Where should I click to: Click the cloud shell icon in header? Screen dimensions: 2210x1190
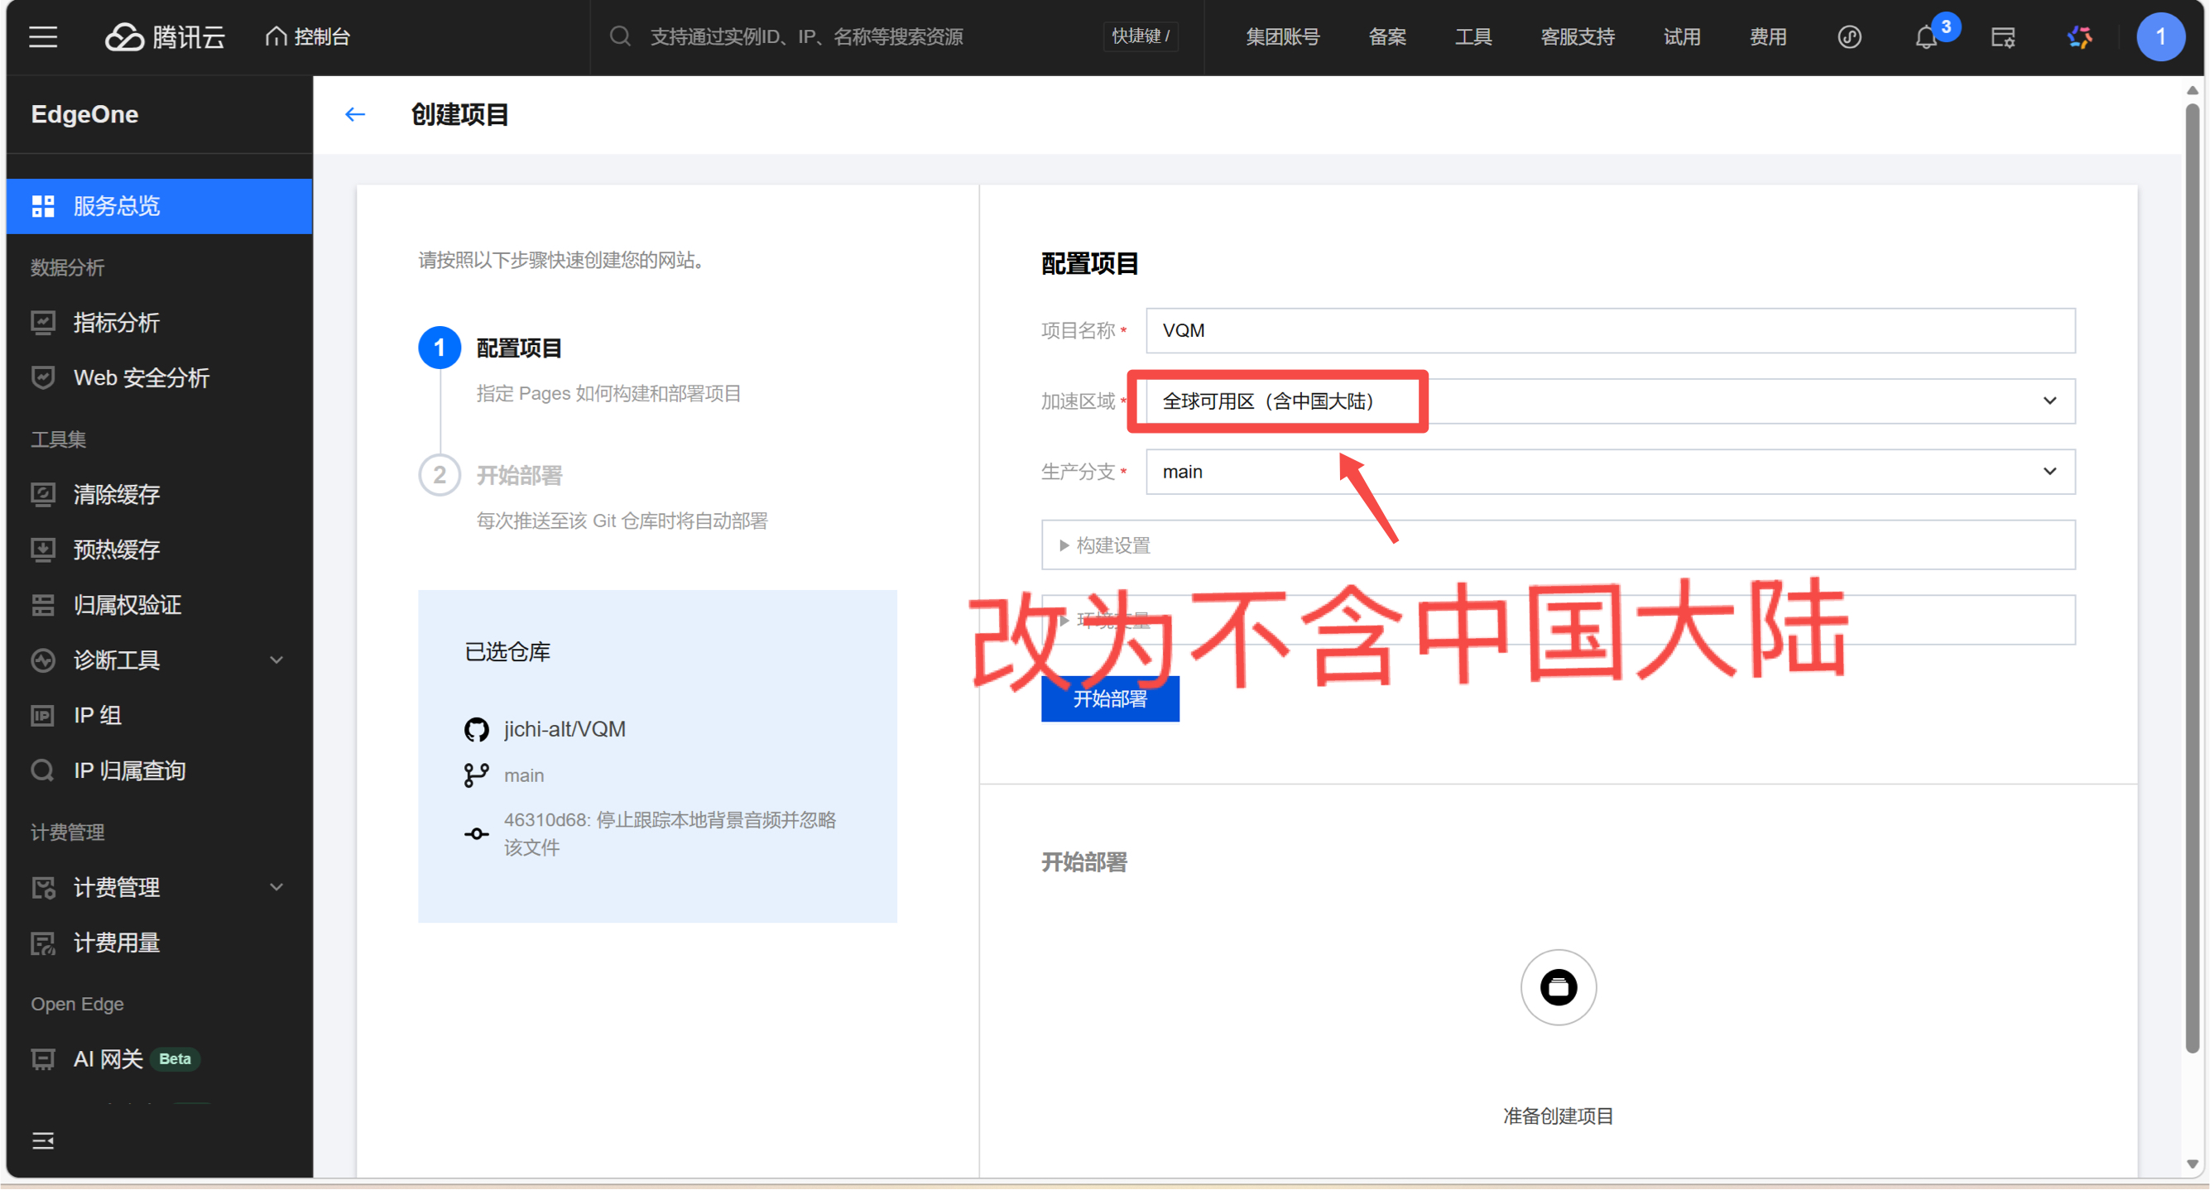(x=2003, y=37)
